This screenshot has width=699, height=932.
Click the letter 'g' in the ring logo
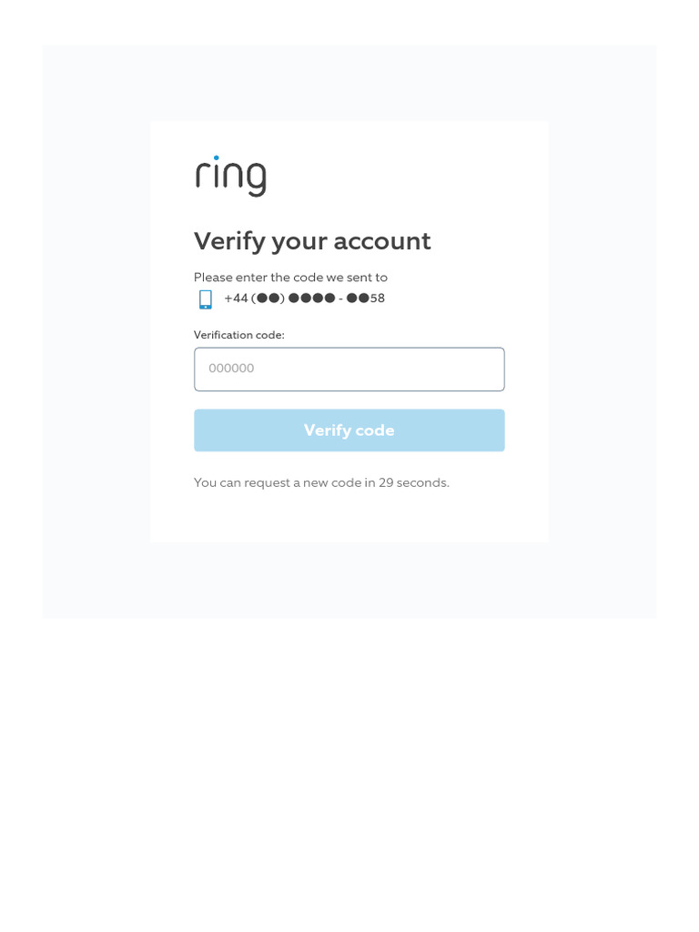256,178
